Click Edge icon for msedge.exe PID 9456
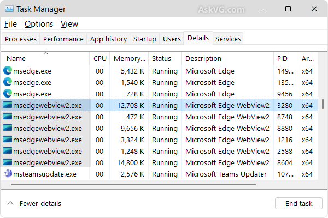The width and height of the screenshot is (328, 218). tap(8, 94)
